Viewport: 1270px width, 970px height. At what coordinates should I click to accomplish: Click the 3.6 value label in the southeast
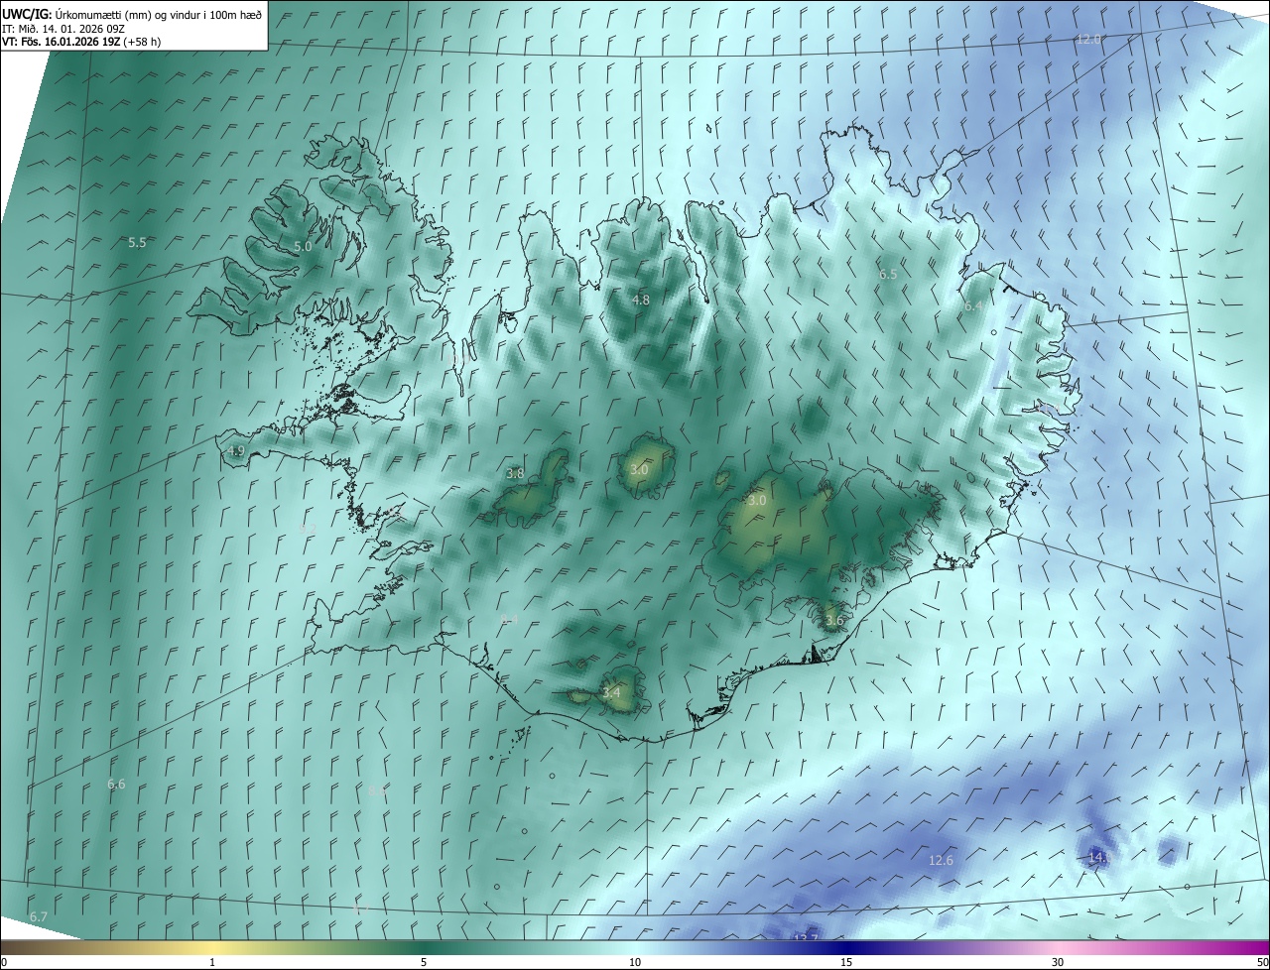pos(834,621)
